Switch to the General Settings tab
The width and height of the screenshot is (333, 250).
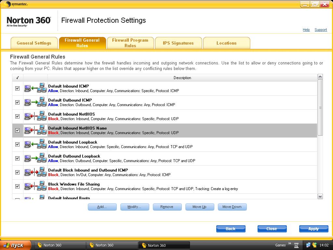pyautogui.click(x=34, y=43)
